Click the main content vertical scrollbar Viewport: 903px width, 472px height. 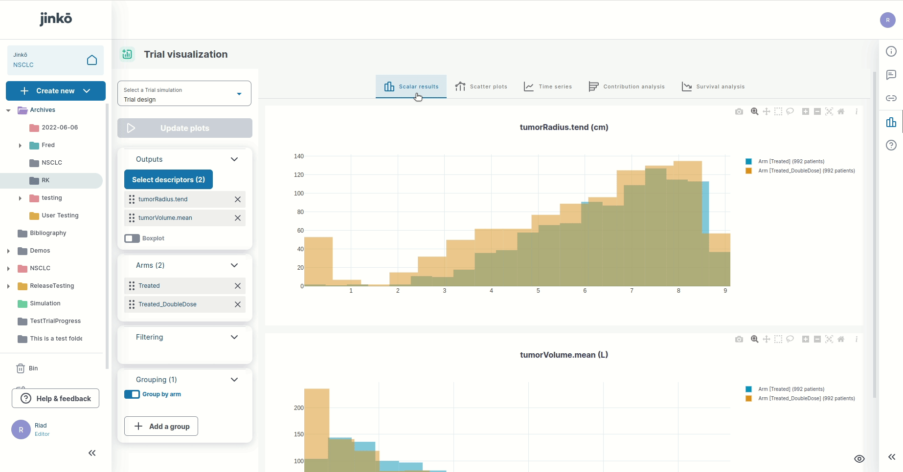pos(875,235)
